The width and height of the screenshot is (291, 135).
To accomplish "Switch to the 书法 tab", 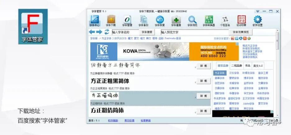I will coord(248,66).
